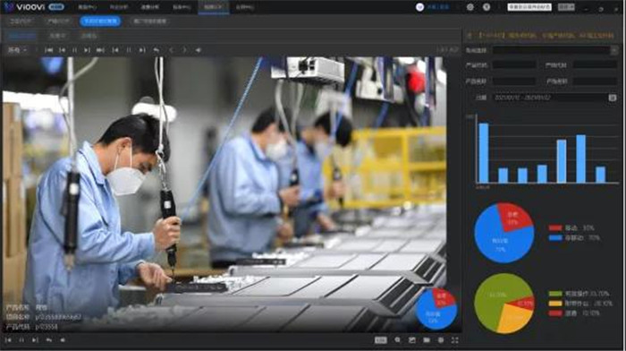Toggle the volume speaker in bottom bar

(x=63, y=340)
